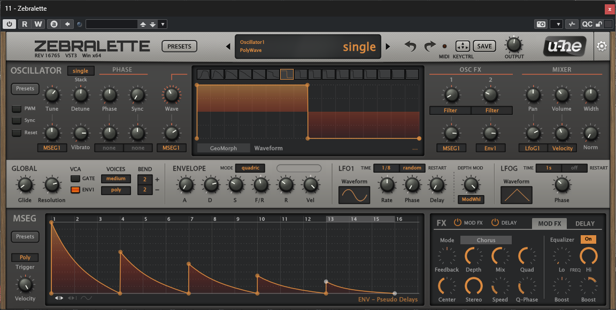Click the host snapshot camera icon

click(541, 24)
